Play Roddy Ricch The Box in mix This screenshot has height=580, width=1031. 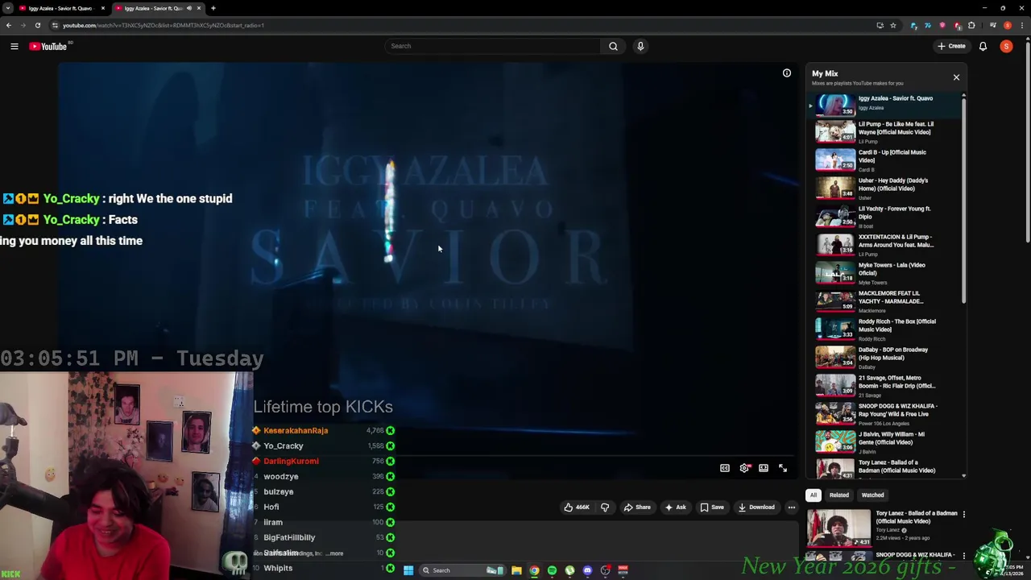point(884,329)
